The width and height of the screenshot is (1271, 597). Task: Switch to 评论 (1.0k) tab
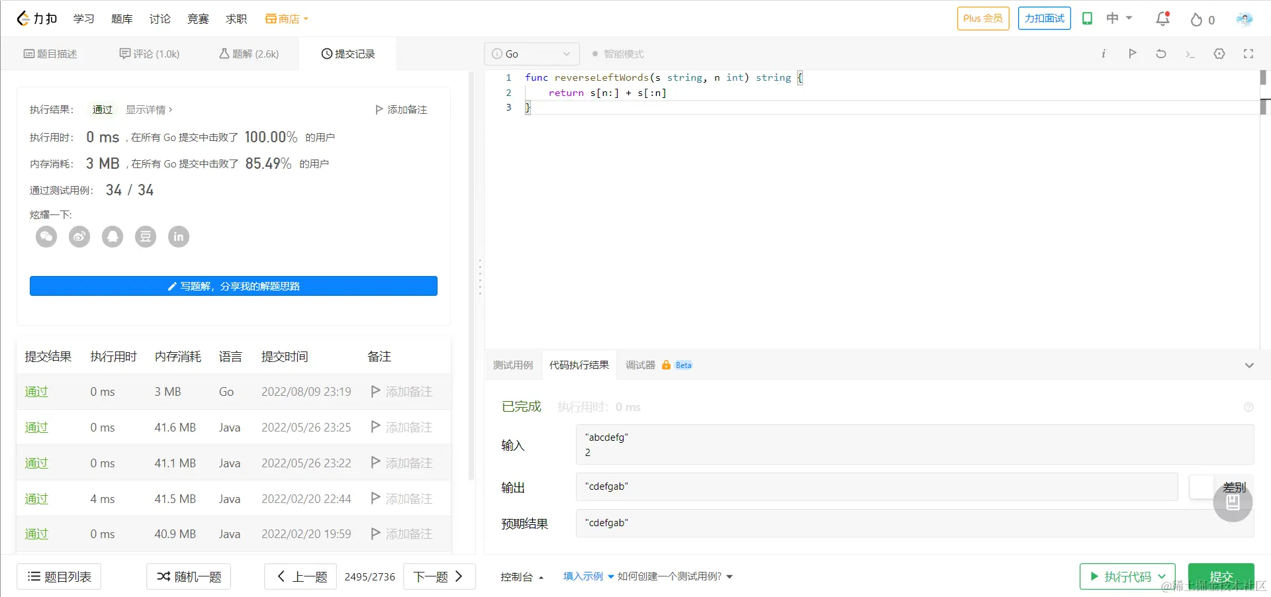(150, 54)
